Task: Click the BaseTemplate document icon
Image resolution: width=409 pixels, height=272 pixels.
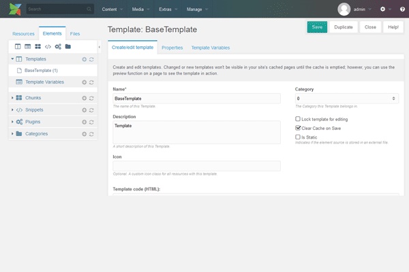Action: [x=19, y=71]
